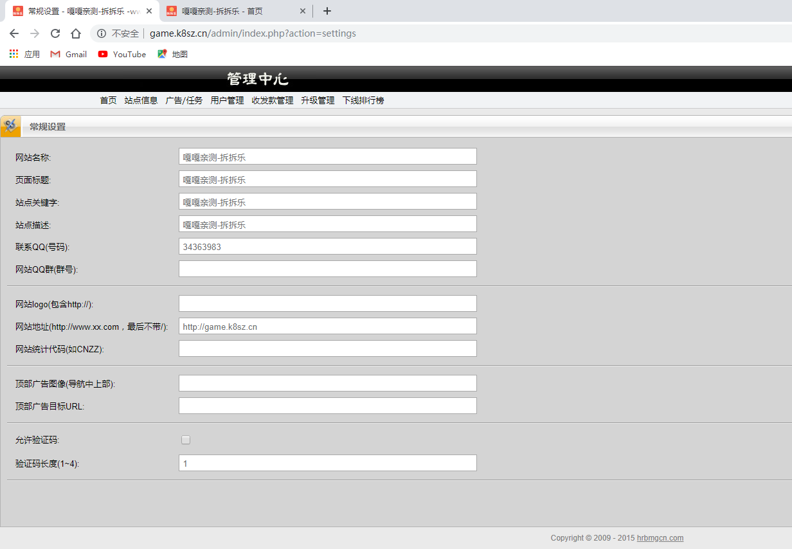Open the Apps grid bookmark
The width and height of the screenshot is (792, 549).
pos(24,55)
